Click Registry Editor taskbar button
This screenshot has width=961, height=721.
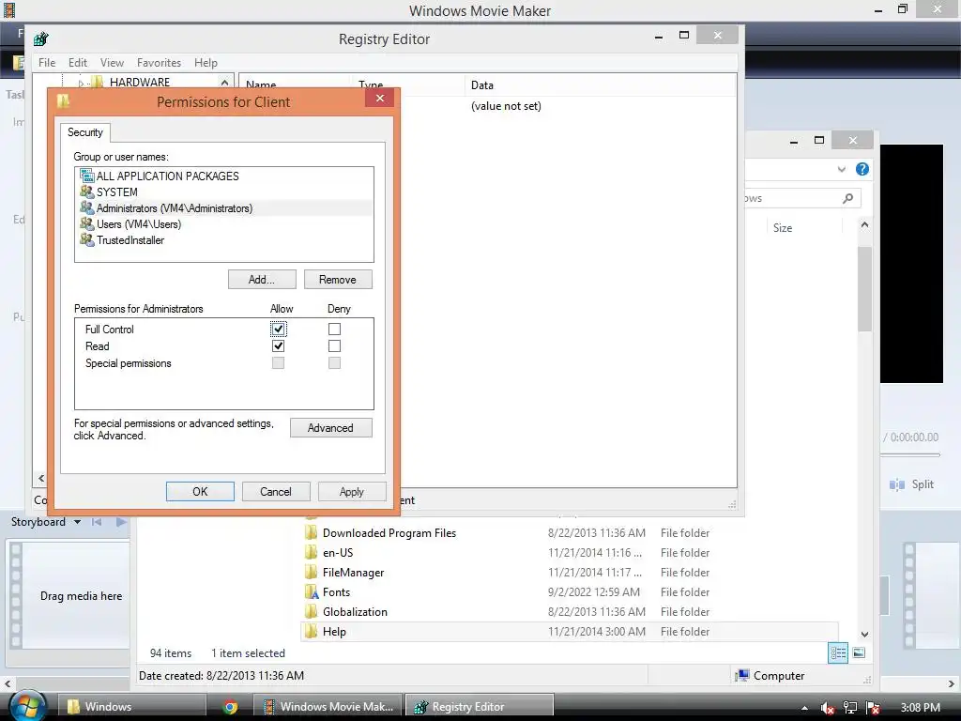480,707
